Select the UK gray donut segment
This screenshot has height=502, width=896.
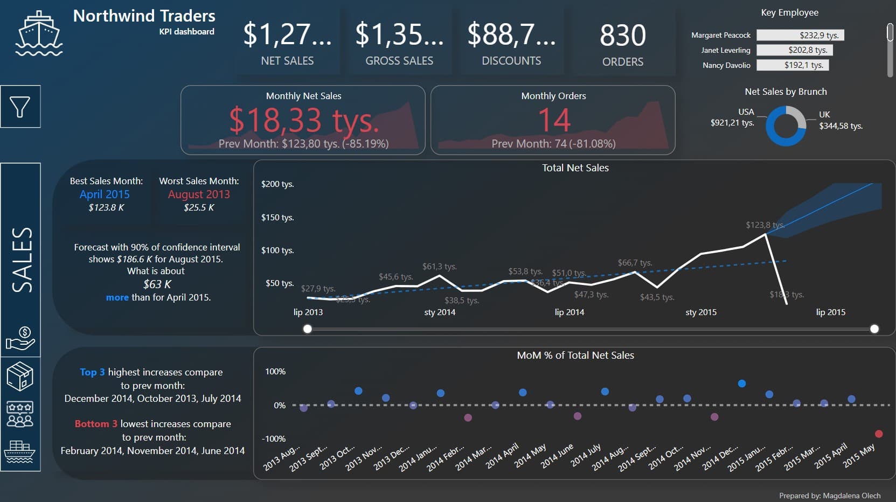point(800,115)
